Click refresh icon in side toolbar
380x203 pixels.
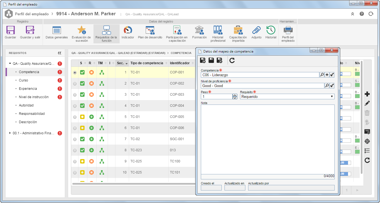click(367, 160)
